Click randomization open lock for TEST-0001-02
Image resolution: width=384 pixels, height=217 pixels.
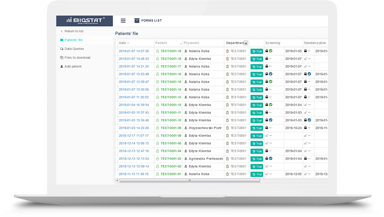click(x=306, y=166)
